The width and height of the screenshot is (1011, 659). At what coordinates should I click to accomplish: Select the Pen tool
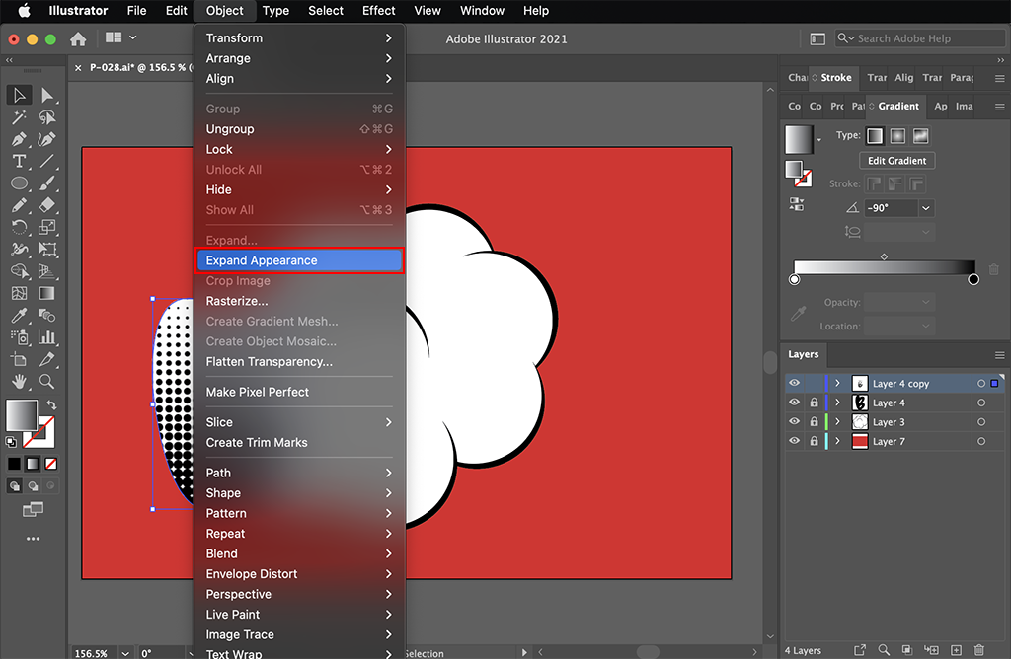point(19,139)
